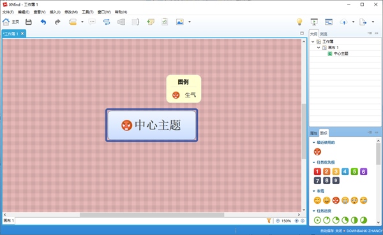Image resolution: width=383 pixels, height=235 pixels.
Task: Insert a new topic using the yellow topic icon
Action: 73,22
